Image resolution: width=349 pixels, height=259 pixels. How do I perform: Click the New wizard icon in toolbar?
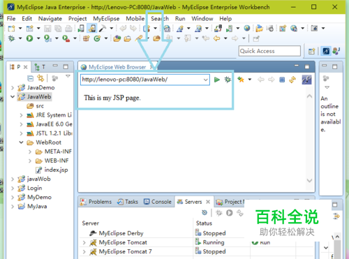(11, 29)
